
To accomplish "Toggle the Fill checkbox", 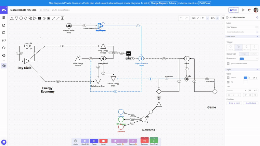I will (228, 82).
